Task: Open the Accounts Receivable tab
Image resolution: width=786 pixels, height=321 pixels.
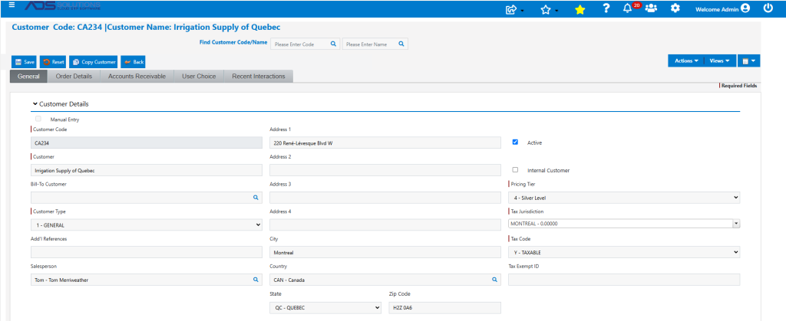Action: coord(137,77)
